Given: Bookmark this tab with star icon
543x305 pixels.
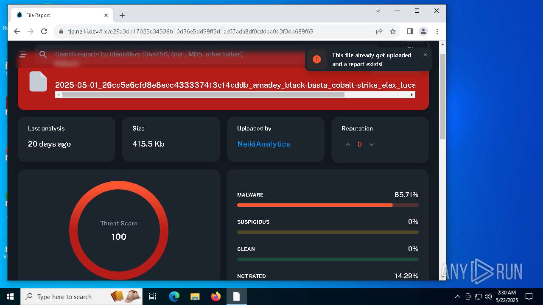Looking at the screenshot, I should tap(393, 31).
